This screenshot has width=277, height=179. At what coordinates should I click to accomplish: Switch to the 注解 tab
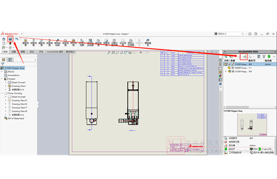[x=14, y=52]
